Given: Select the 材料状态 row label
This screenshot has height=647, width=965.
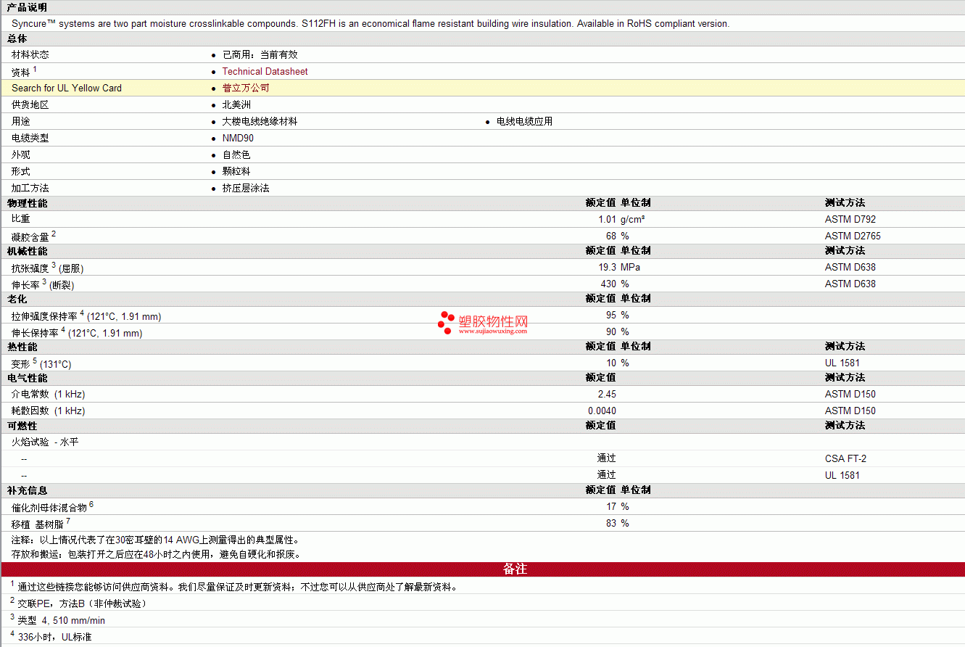Looking at the screenshot, I should 30,54.
